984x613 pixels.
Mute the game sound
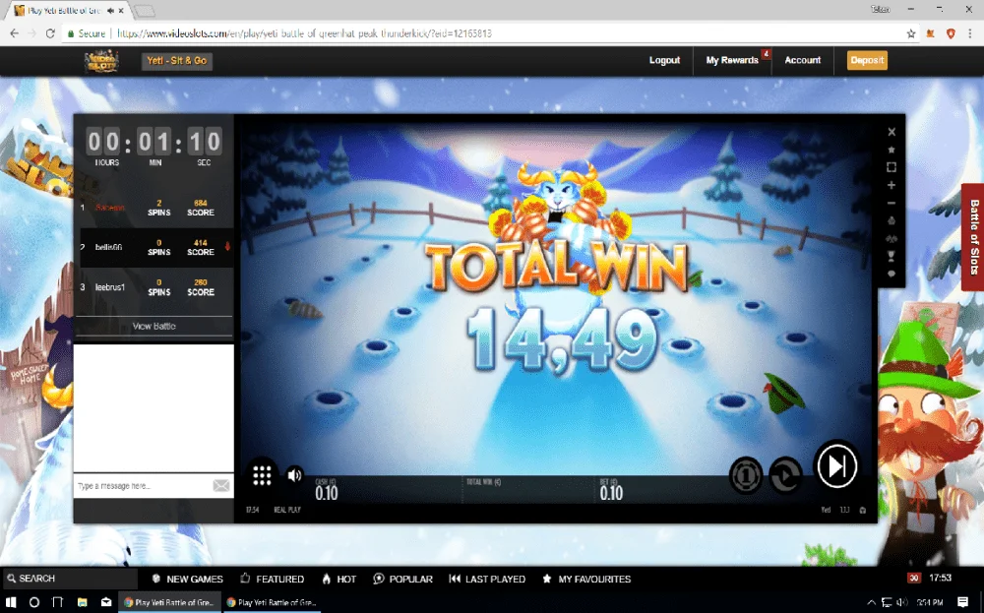click(x=294, y=475)
